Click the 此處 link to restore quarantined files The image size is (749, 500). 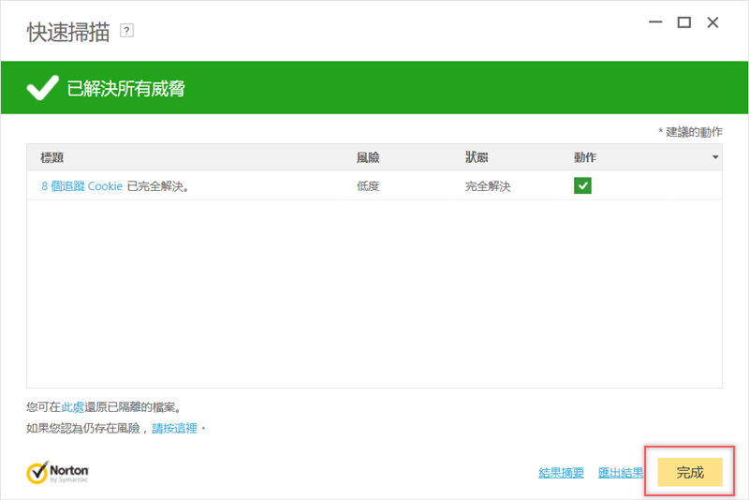[73, 407]
